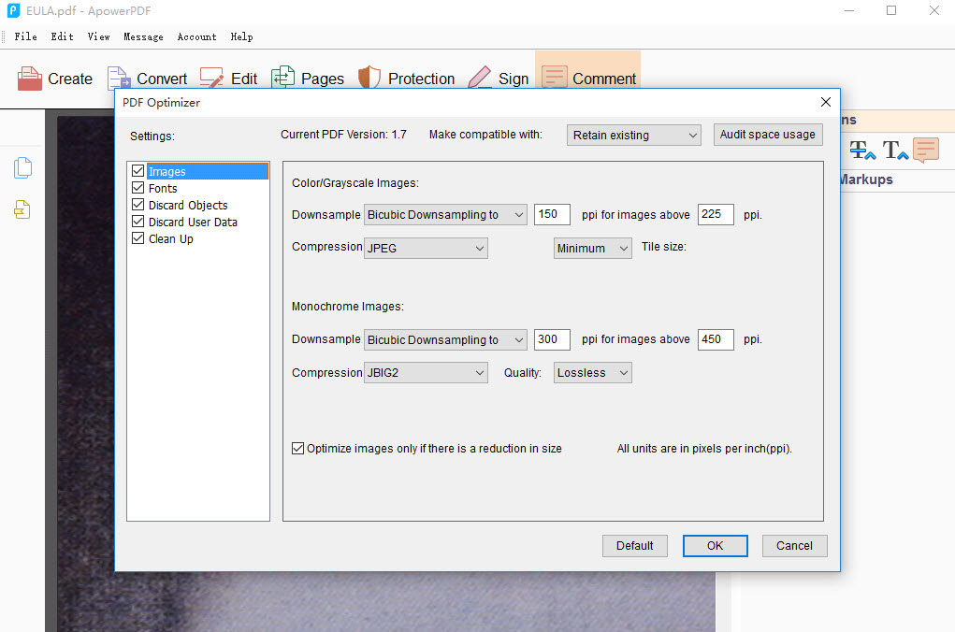
Task: Open the Edit menu in menu bar
Action: pos(62,36)
